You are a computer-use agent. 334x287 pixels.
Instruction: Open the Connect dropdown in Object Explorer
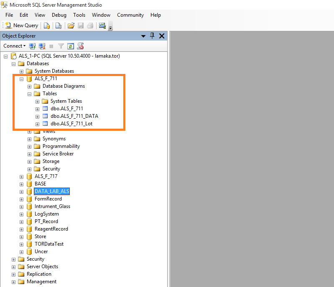[15, 46]
